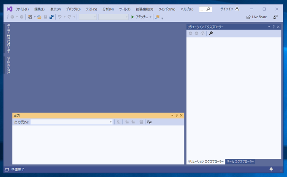Expand the Navigate Backward dropdown arrow
The height and width of the screenshot is (177, 287).
[x=17, y=17]
